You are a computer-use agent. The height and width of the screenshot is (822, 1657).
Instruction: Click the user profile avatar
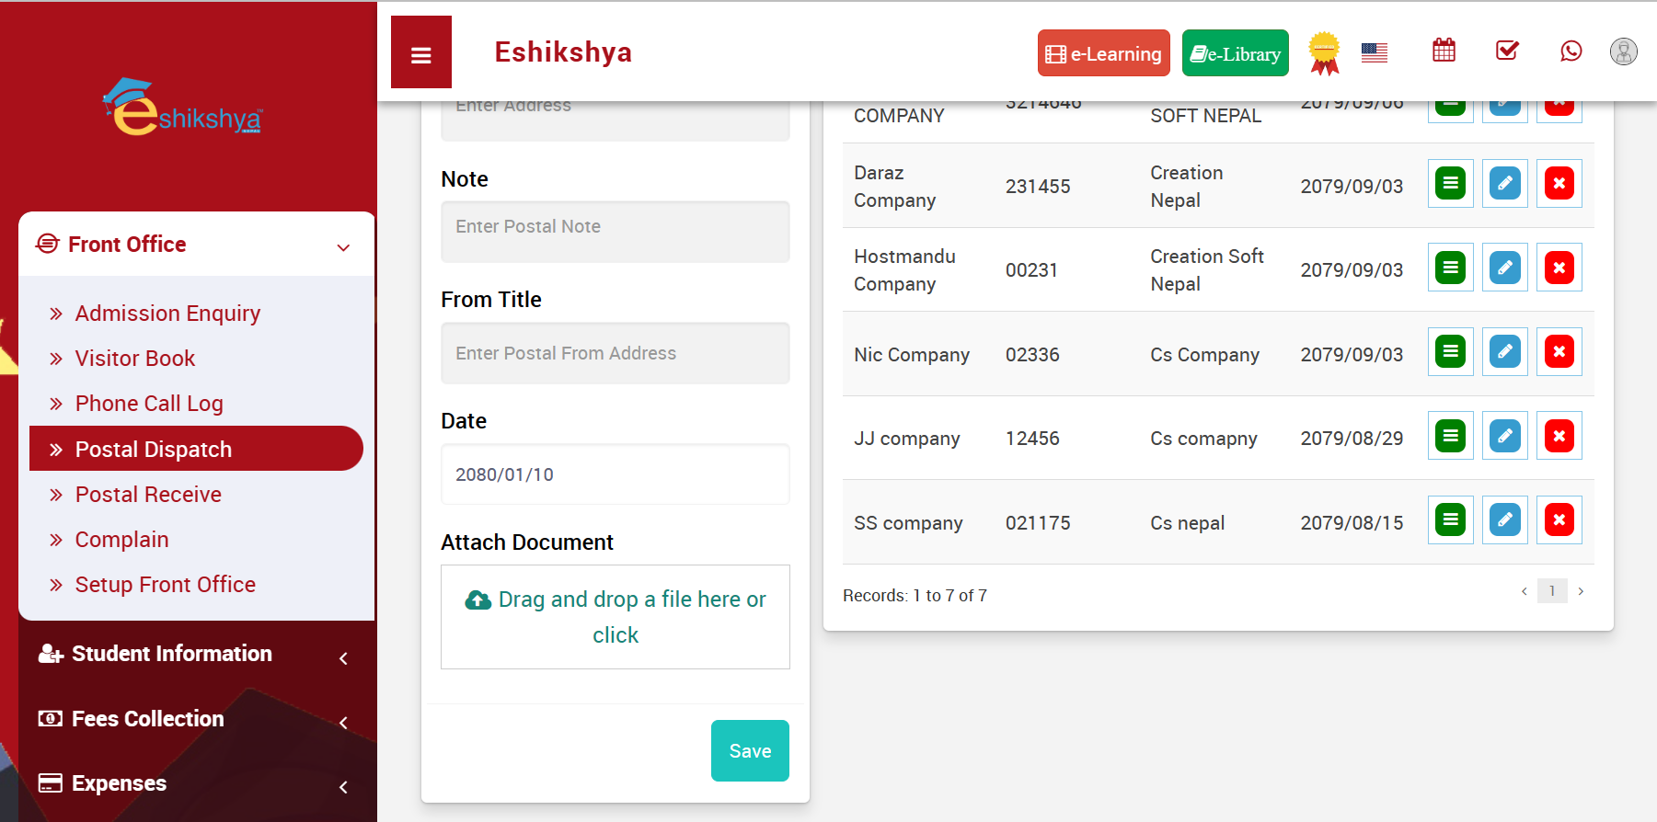point(1623,51)
